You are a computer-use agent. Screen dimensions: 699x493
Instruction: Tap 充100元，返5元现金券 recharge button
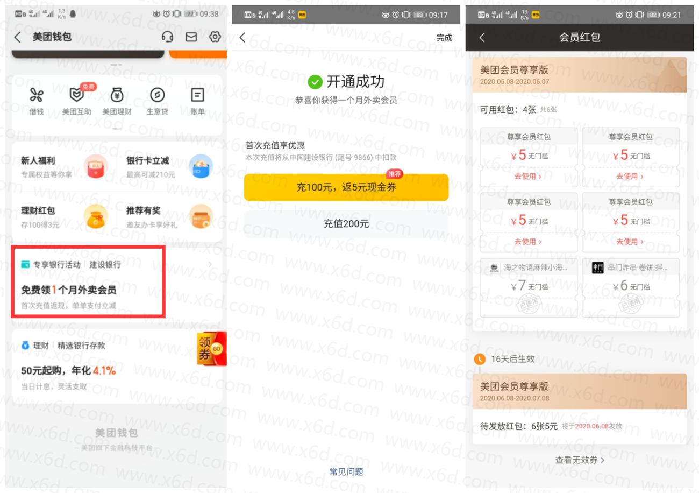click(347, 187)
